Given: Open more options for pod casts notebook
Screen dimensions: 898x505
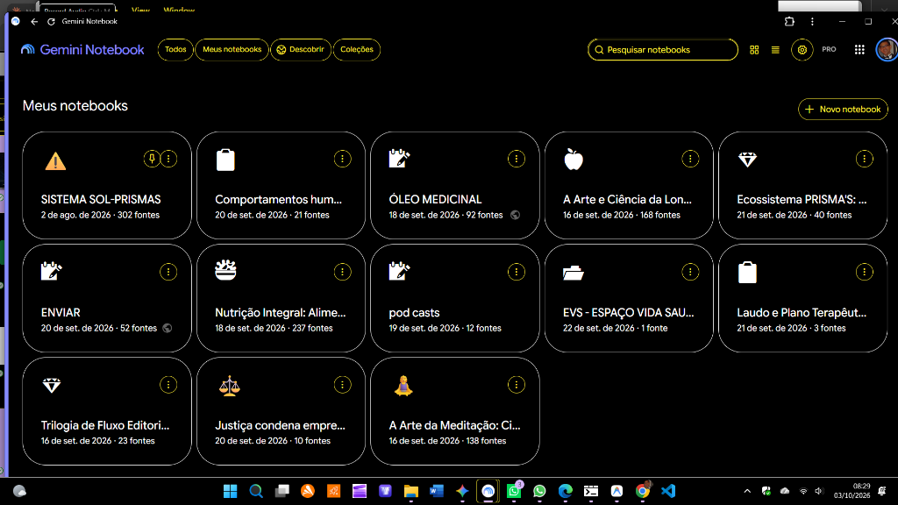Looking at the screenshot, I should tap(517, 272).
